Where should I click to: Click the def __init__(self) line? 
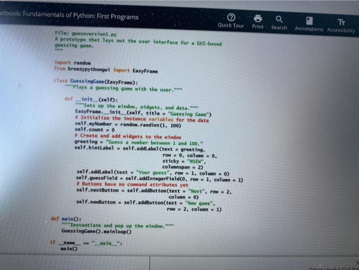point(91,99)
